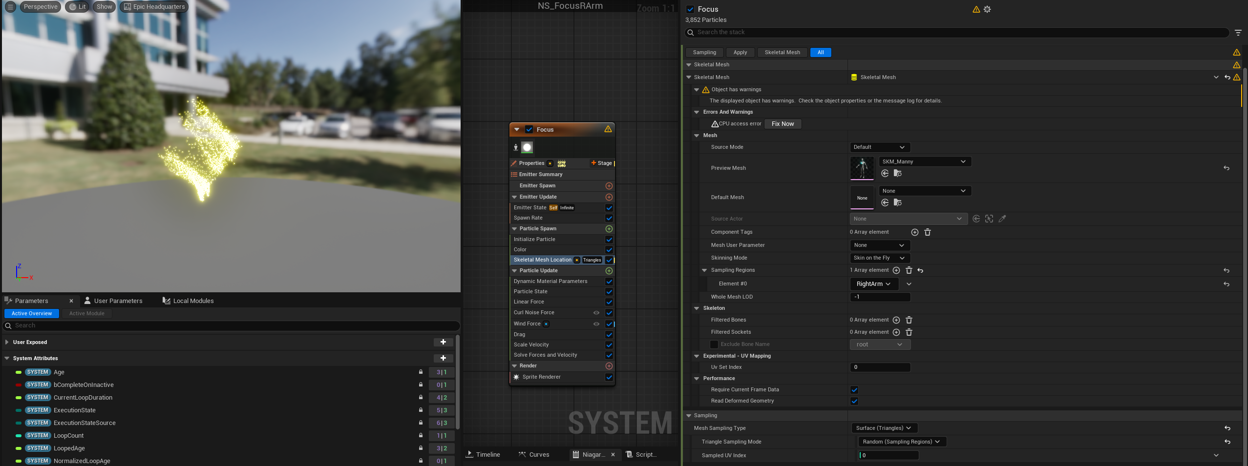Open the Skinning Mode dropdown
This screenshot has height=466, width=1248.
click(879, 258)
